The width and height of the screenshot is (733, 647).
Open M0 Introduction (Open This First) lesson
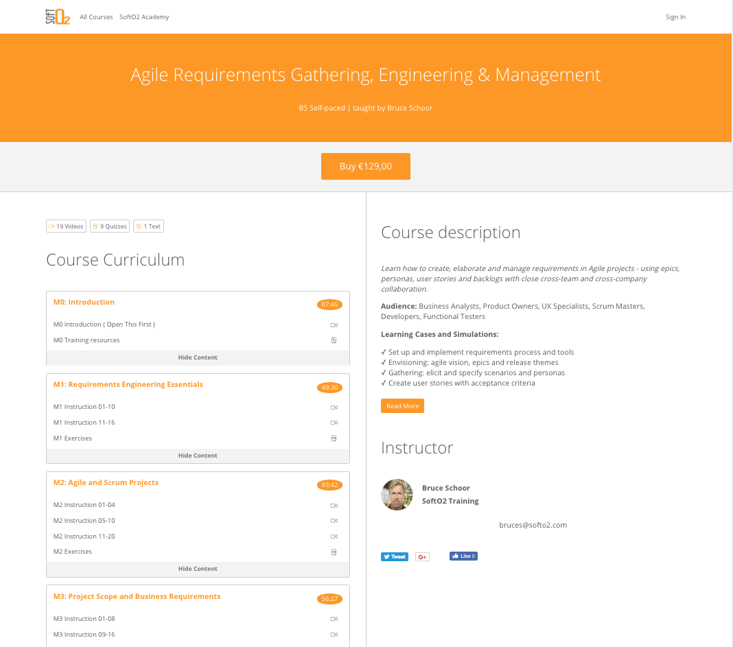coord(104,325)
